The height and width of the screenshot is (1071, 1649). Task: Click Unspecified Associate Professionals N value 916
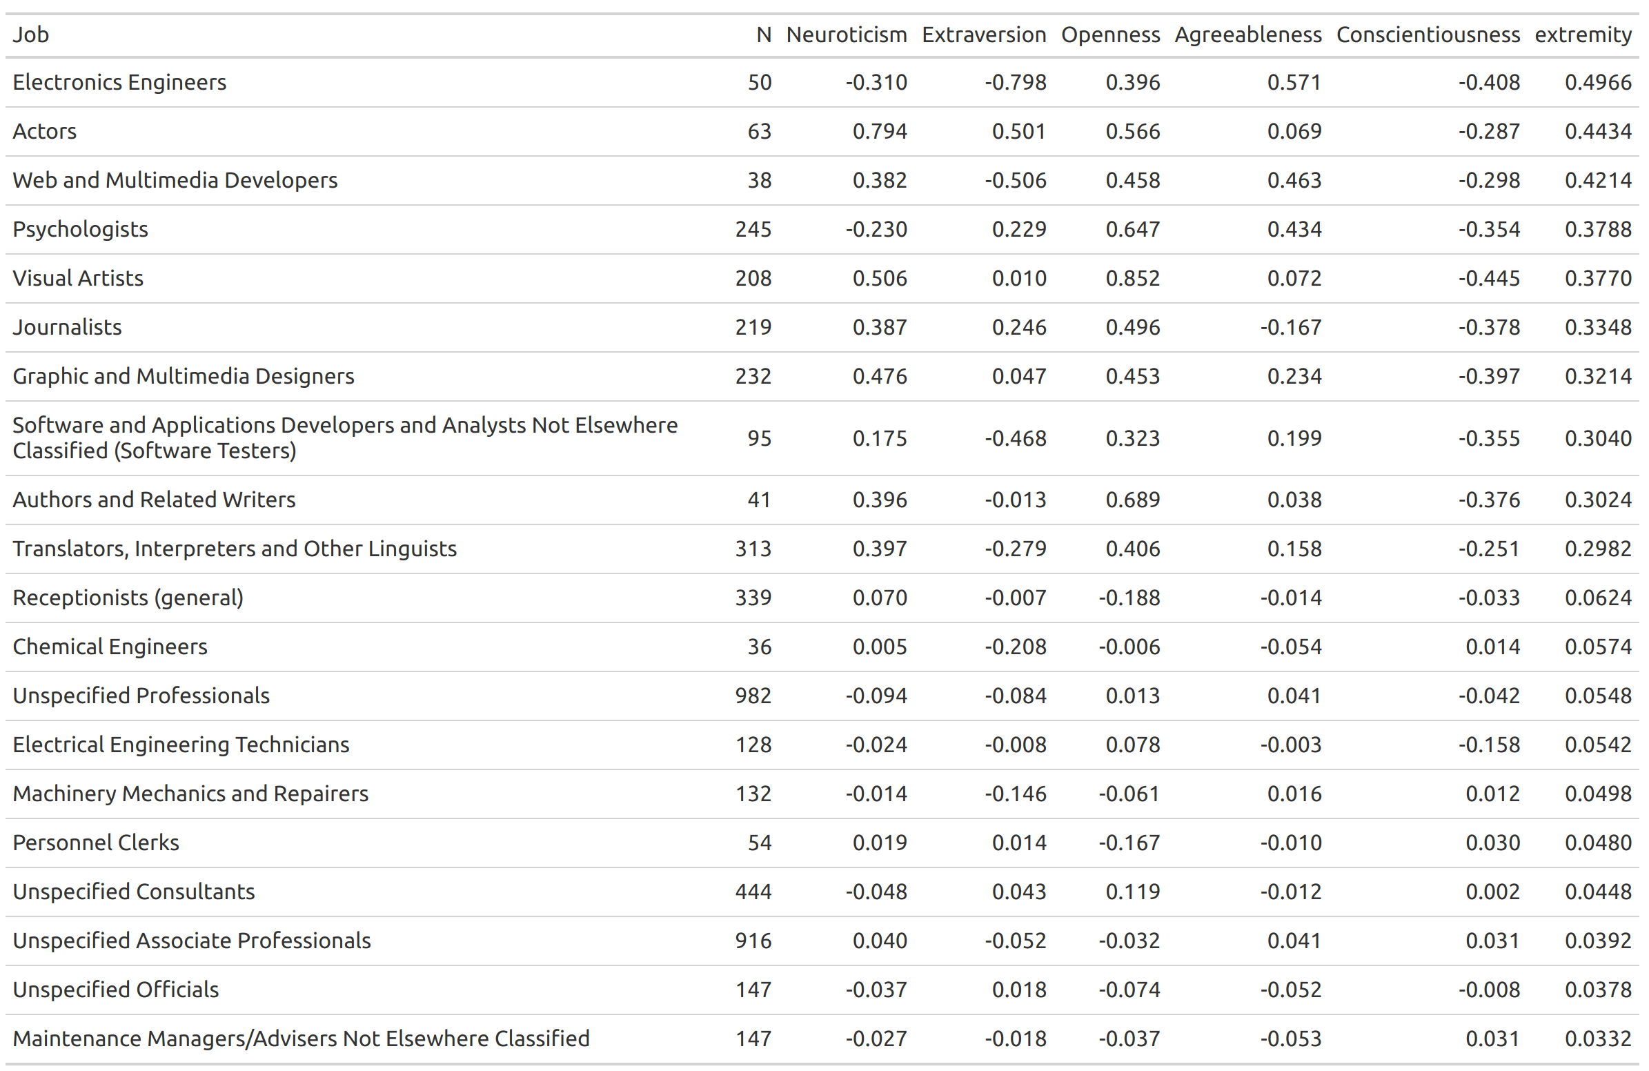[753, 941]
